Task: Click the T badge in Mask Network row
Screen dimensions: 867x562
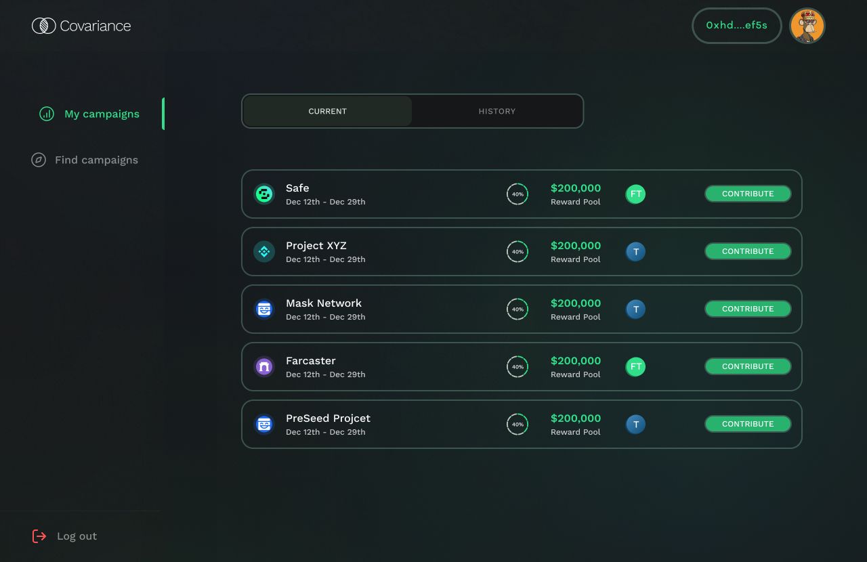Action: (635, 309)
